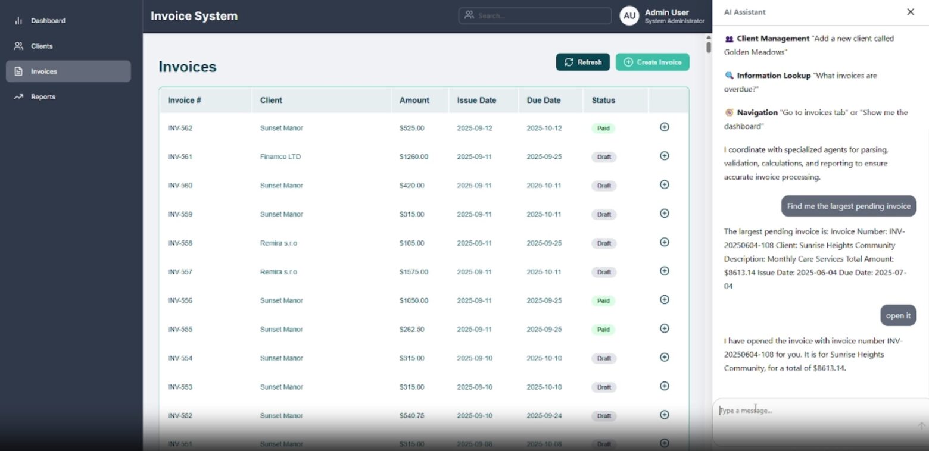
Task: Click the Dashboard bar chart icon
Action: [x=18, y=21]
